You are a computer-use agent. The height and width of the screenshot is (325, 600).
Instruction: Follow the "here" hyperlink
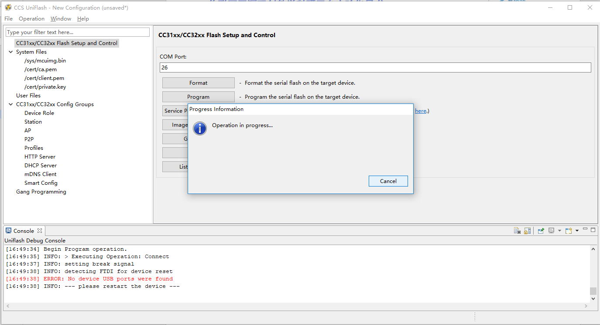[x=420, y=111]
